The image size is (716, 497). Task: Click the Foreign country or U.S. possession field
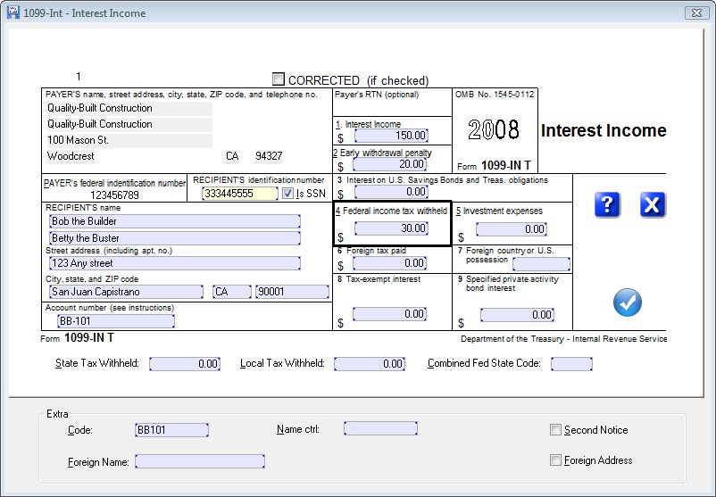click(x=542, y=264)
